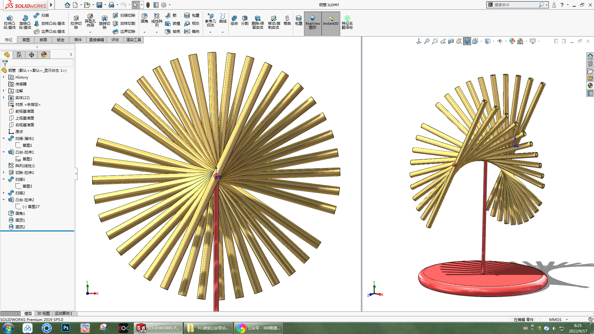
Task: Click the feature tree filter field
Action: [x=38, y=63]
